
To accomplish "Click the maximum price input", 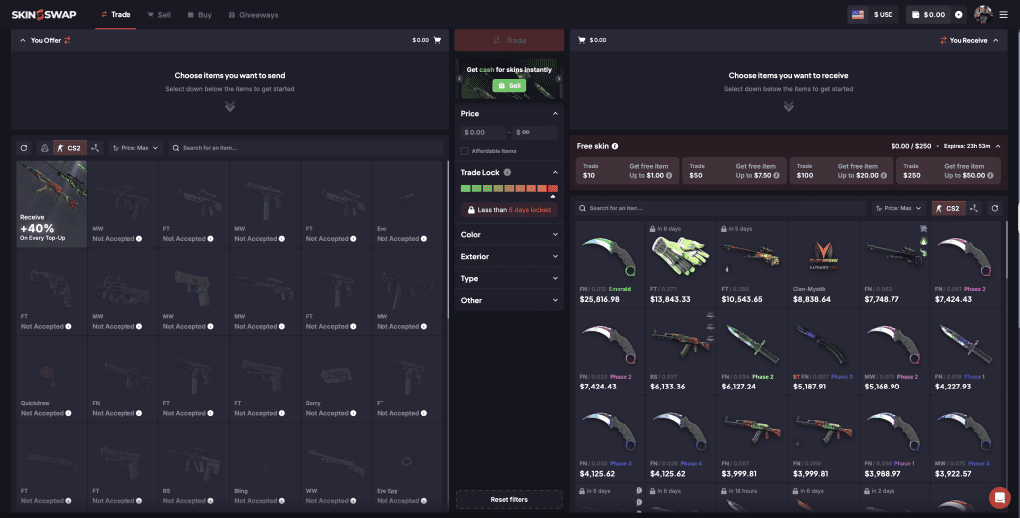I will click(535, 132).
